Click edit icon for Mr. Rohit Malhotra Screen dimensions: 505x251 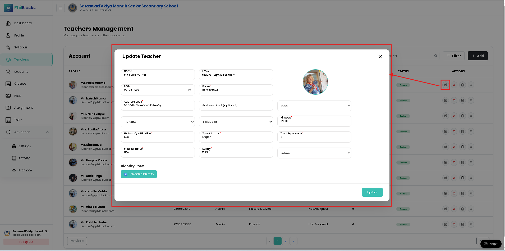click(446, 224)
